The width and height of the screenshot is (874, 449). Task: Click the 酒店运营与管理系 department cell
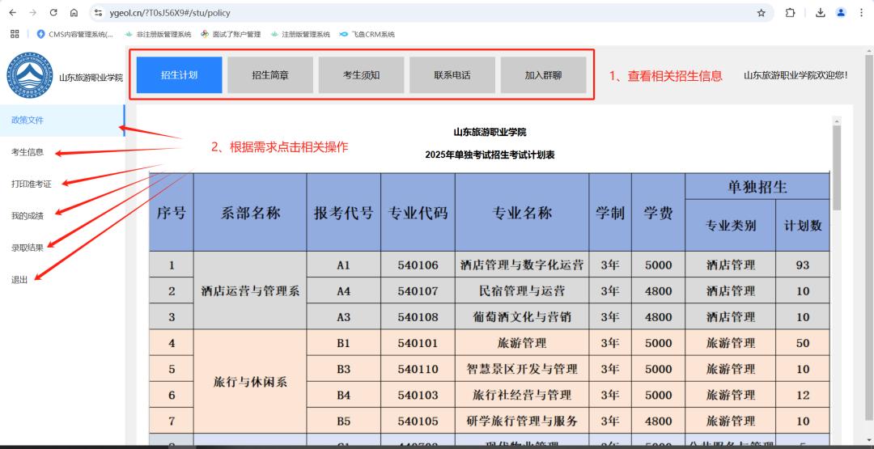click(x=250, y=290)
